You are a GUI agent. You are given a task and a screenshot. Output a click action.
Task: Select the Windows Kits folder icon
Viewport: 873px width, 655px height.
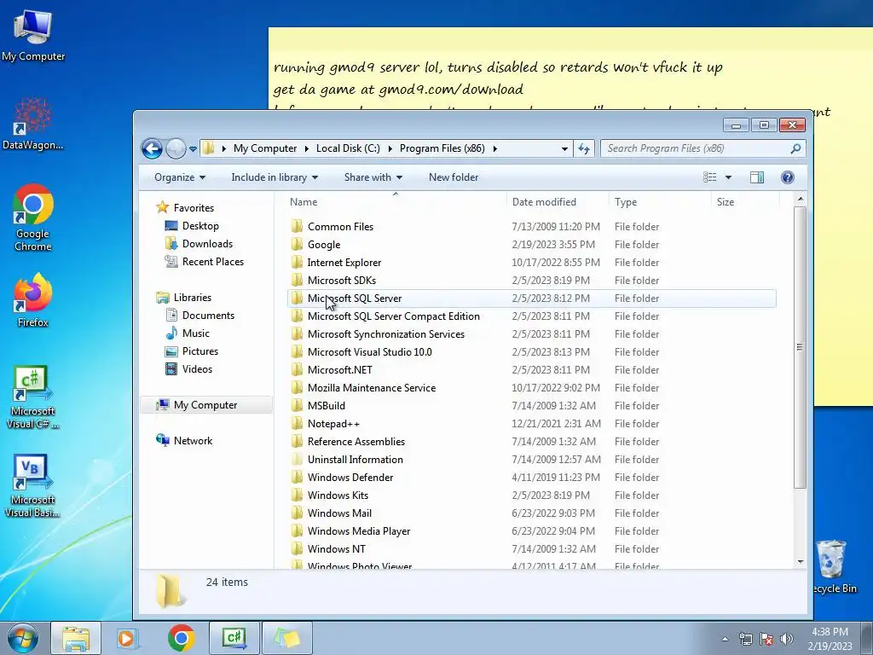coord(298,495)
